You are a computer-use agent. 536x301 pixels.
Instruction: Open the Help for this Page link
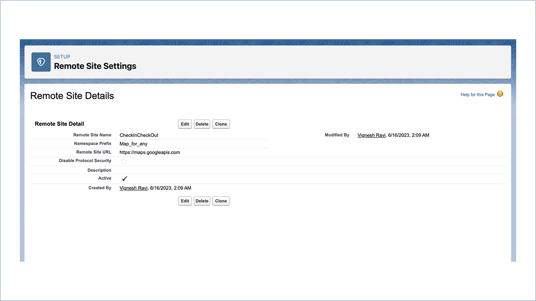click(477, 94)
